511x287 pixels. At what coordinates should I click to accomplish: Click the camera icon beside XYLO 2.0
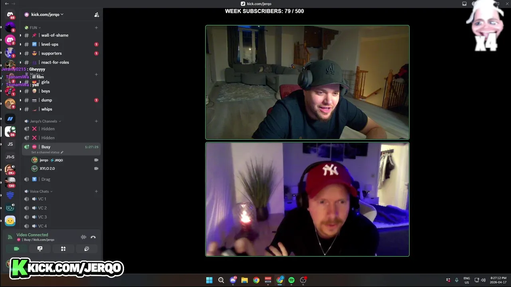point(96,169)
